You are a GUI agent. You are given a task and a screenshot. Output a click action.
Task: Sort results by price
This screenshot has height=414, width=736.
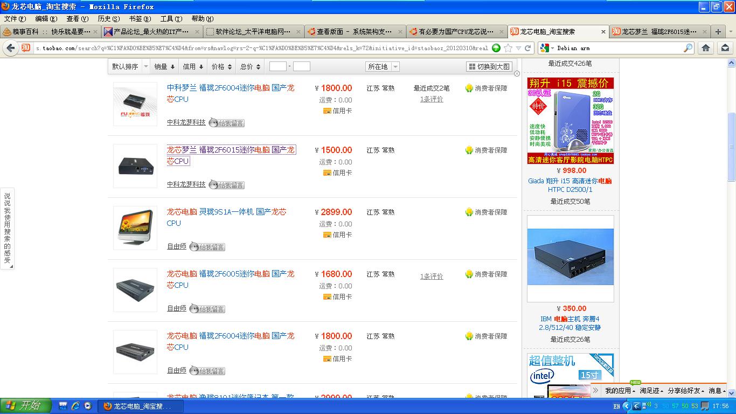coord(221,67)
